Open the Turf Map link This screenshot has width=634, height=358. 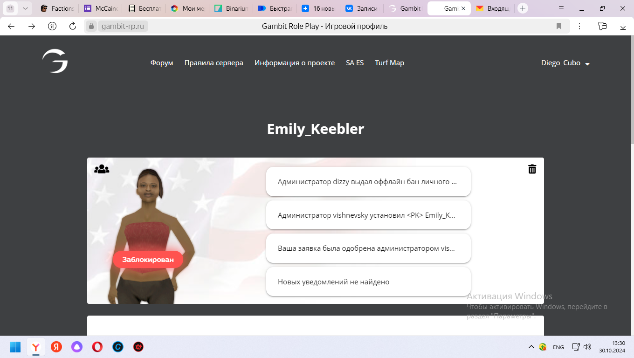tap(389, 63)
